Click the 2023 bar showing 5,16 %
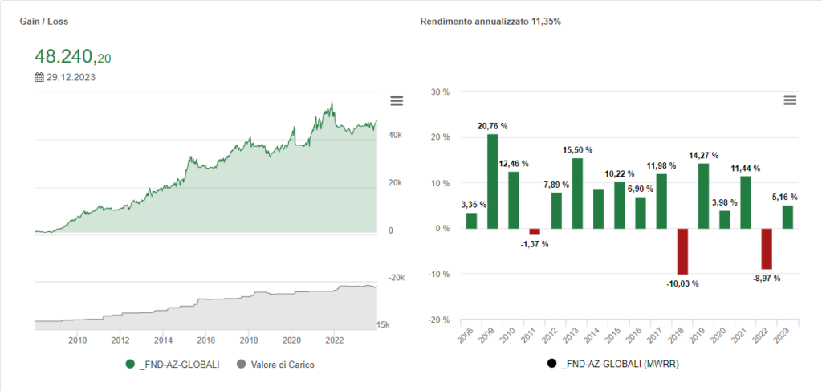This screenshot has width=822, height=391. [x=788, y=217]
